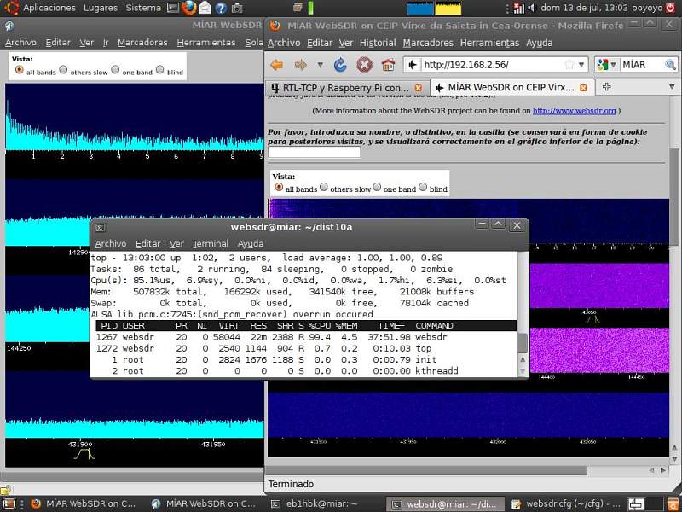Screen dimensions: 682x512
Task: Reload the page with the refresh icon
Action: (x=340, y=65)
